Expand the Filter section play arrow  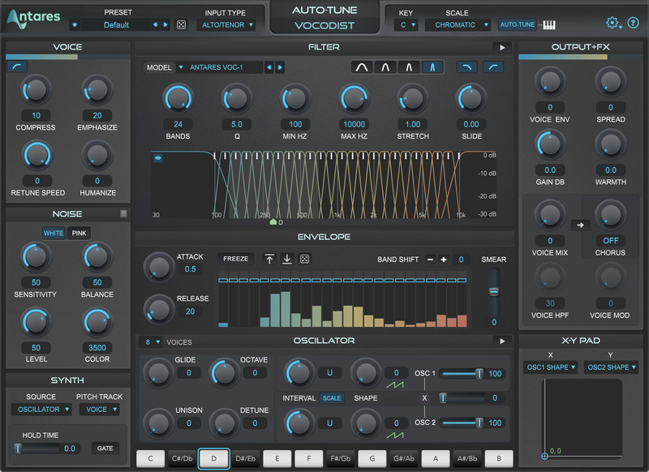pyautogui.click(x=502, y=48)
